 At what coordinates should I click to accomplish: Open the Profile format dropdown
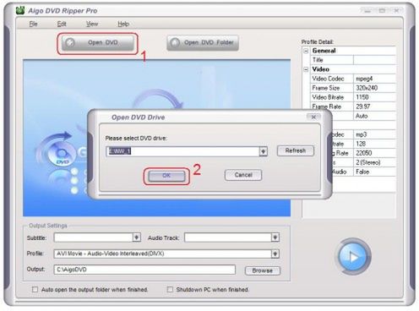click(x=275, y=254)
